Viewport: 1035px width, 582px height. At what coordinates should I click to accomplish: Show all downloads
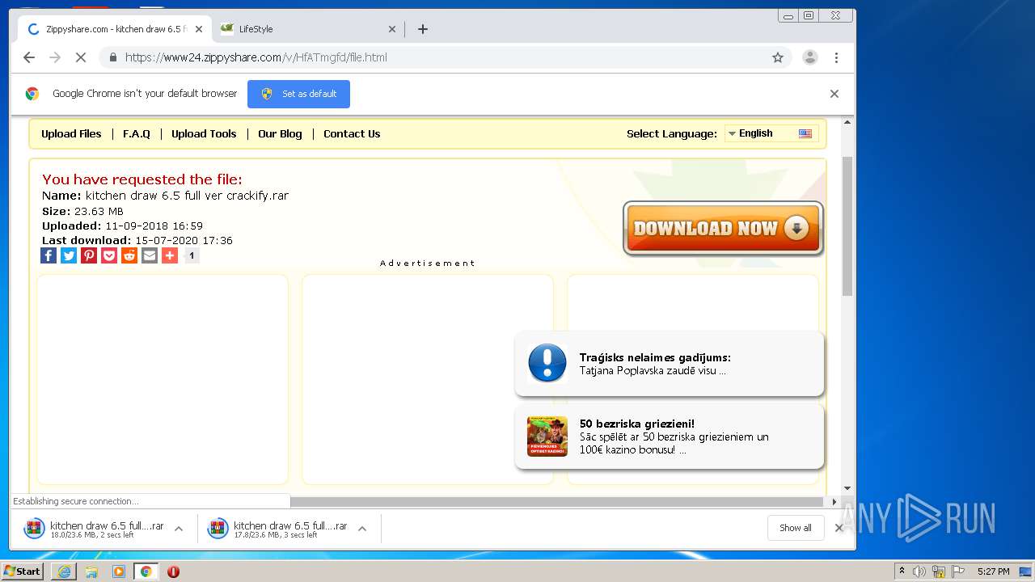point(796,528)
